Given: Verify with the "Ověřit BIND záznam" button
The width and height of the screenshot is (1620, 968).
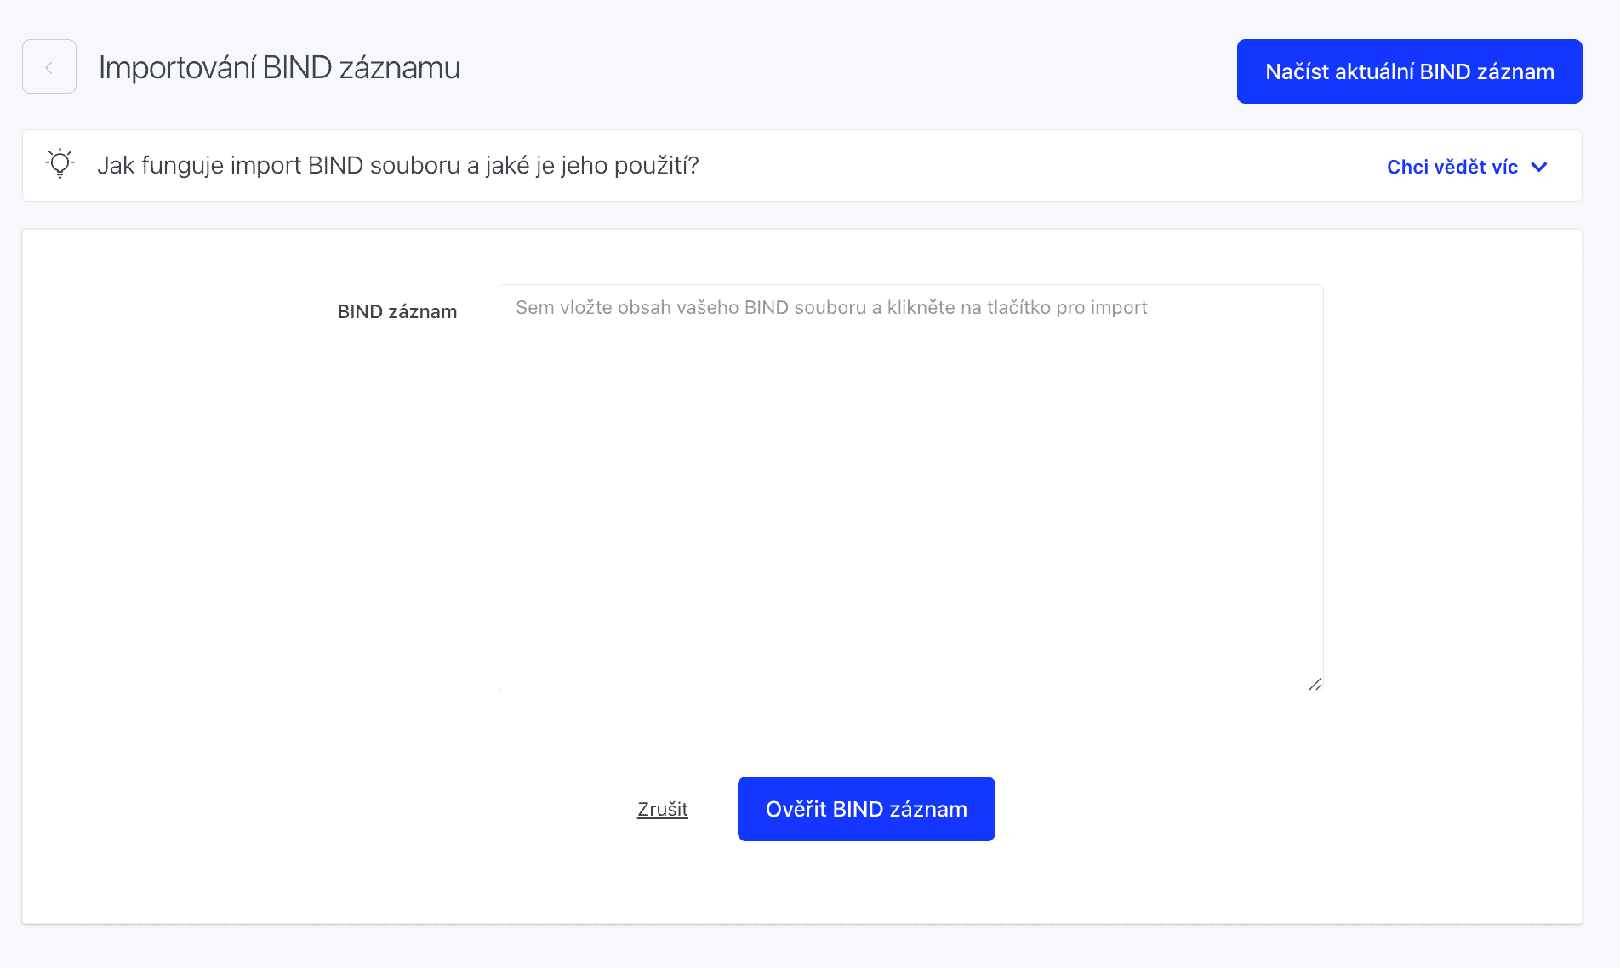Looking at the screenshot, I should (866, 809).
